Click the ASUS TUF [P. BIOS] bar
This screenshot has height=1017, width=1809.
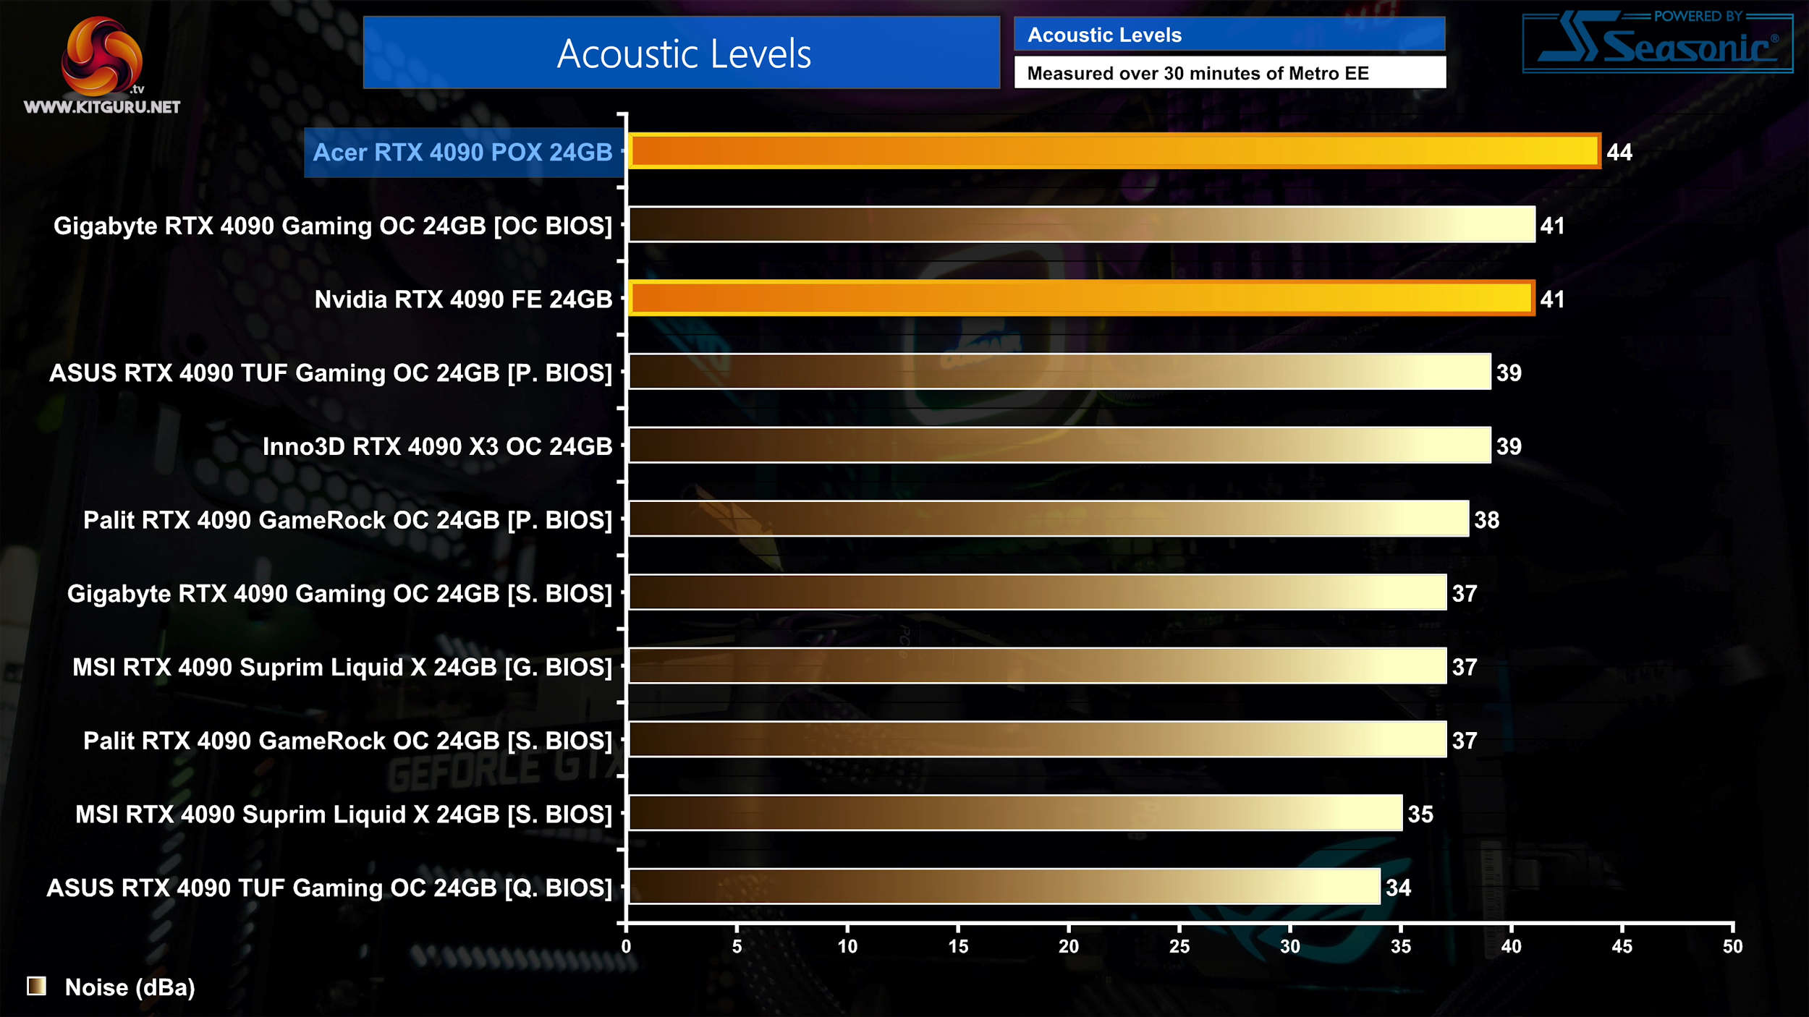[x=1059, y=372]
